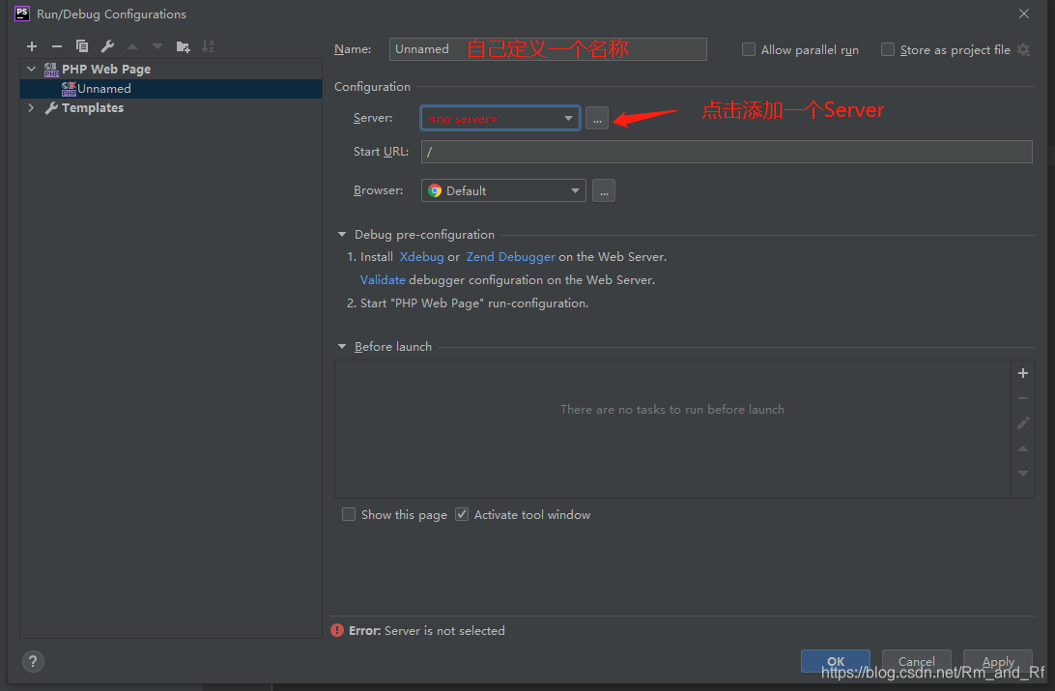Enable Store as project file
The width and height of the screenshot is (1055, 691).
(x=888, y=50)
